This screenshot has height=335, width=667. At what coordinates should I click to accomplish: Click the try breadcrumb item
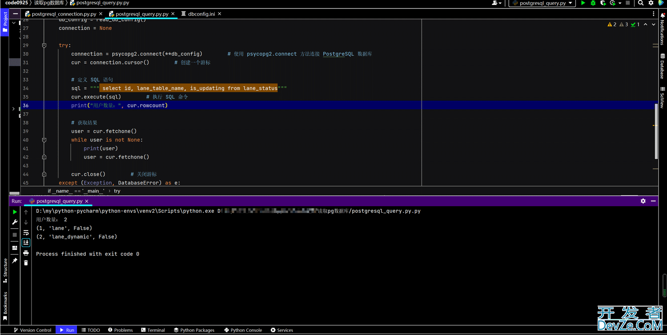coord(117,191)
